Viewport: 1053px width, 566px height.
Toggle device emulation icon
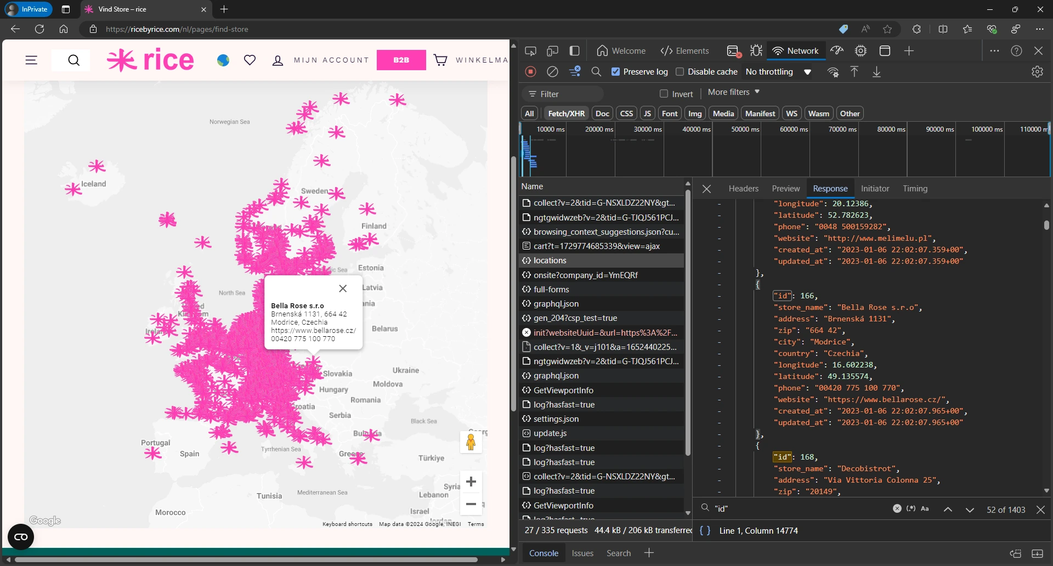(x=552, y=51)
